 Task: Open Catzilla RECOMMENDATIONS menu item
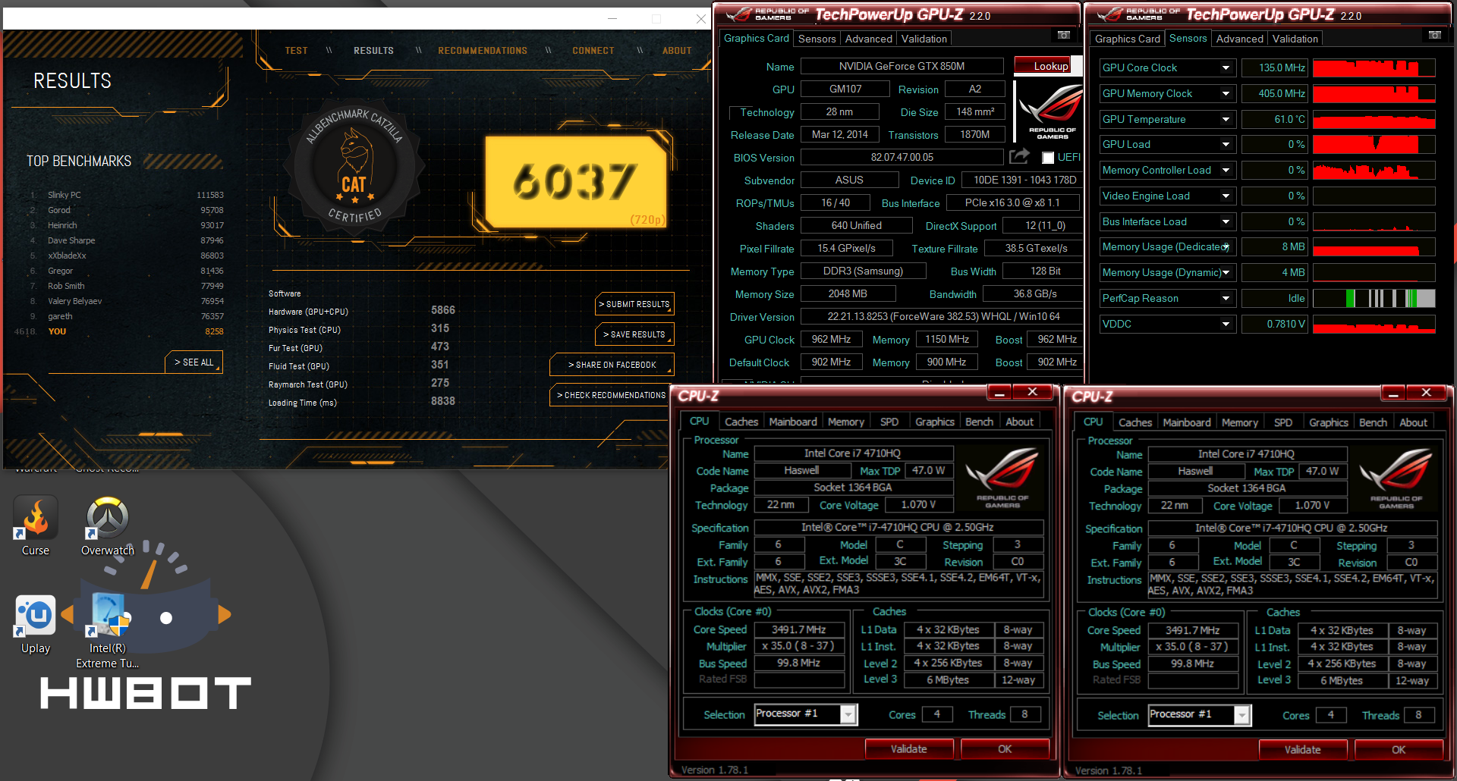point(482,51)
